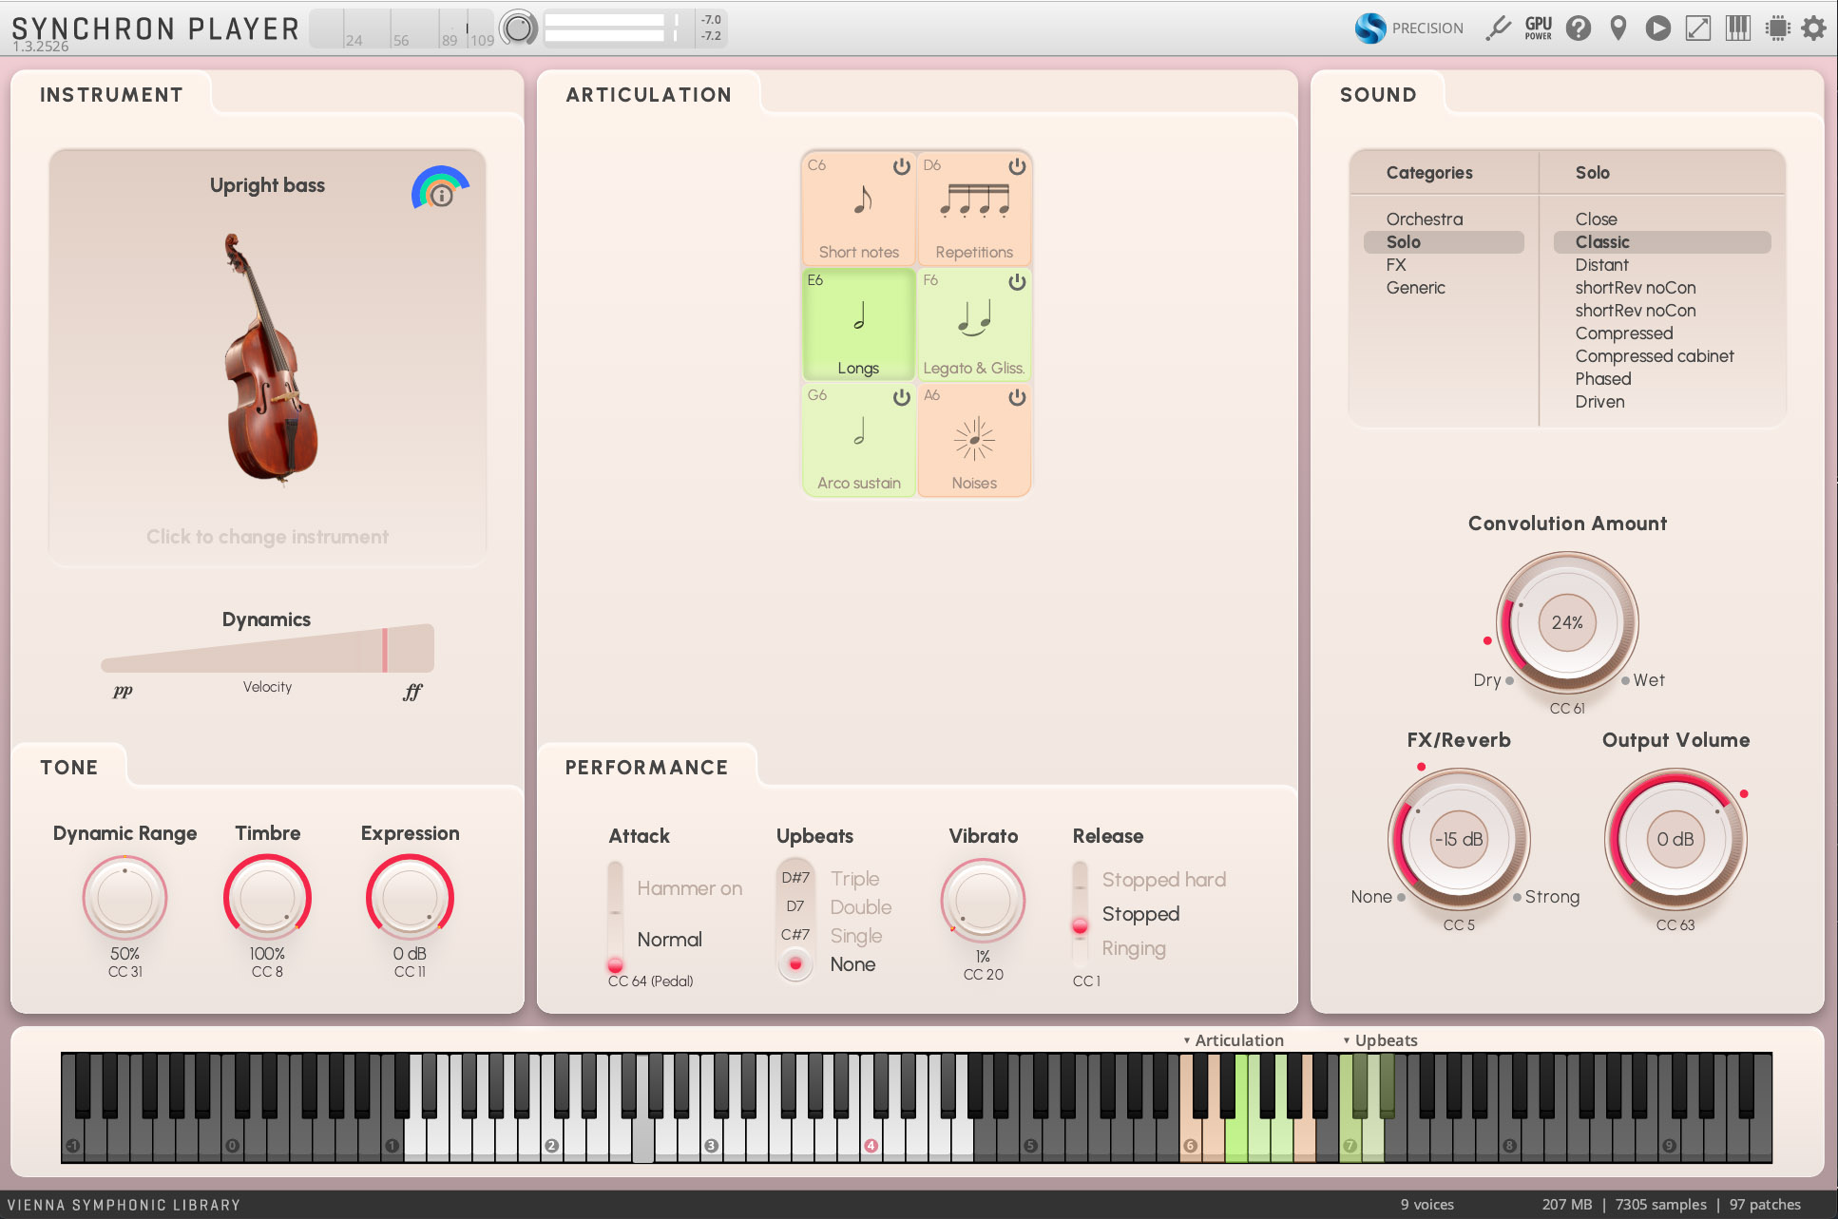Image resolution: width=1838 pixels, height=1219 pixels.
Task: Toggle power on Legato & Gliss.
Action: 1017,282
